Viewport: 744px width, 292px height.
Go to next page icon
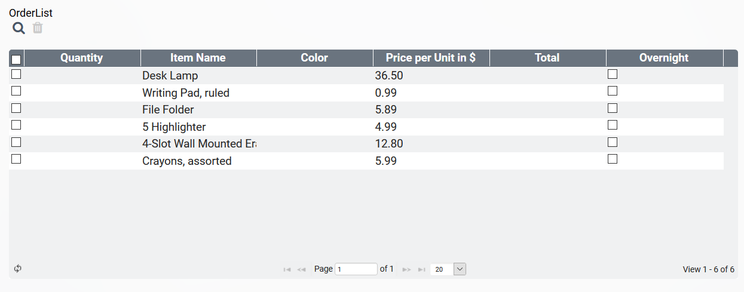point(407,269)
